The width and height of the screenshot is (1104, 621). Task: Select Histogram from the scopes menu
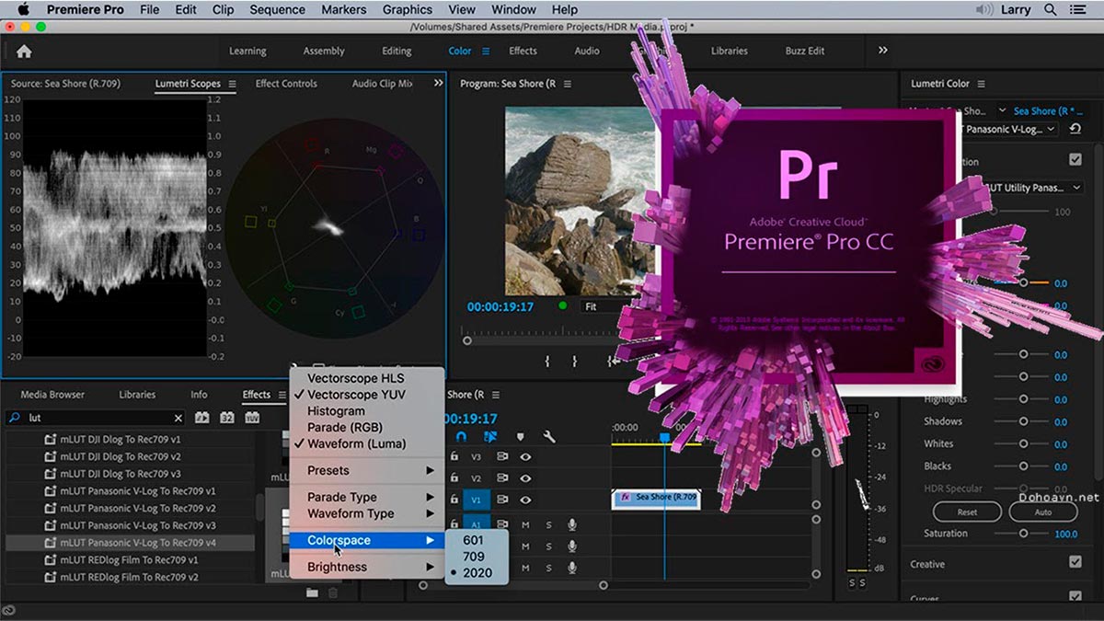coord(336,411)
